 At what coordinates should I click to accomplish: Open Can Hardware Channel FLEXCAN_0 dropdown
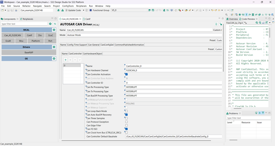pyautogui.click(x=174, y=70)
